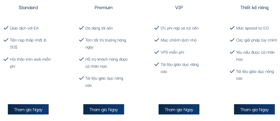Click checkmark beside VPS miễn phí
The width and height of the screenshot is (280, 121).
(x=157, y=52)
